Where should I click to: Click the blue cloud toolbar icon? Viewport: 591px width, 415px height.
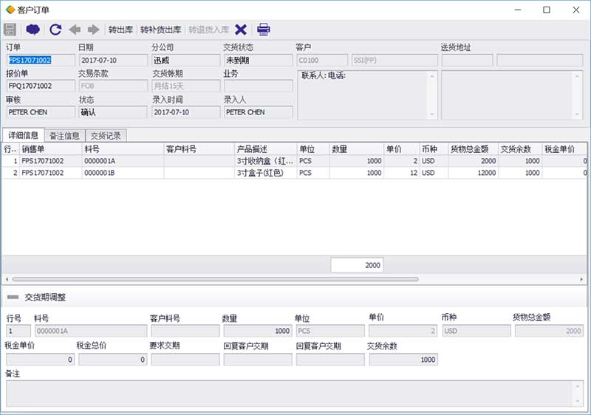click(x=33, y=30)
